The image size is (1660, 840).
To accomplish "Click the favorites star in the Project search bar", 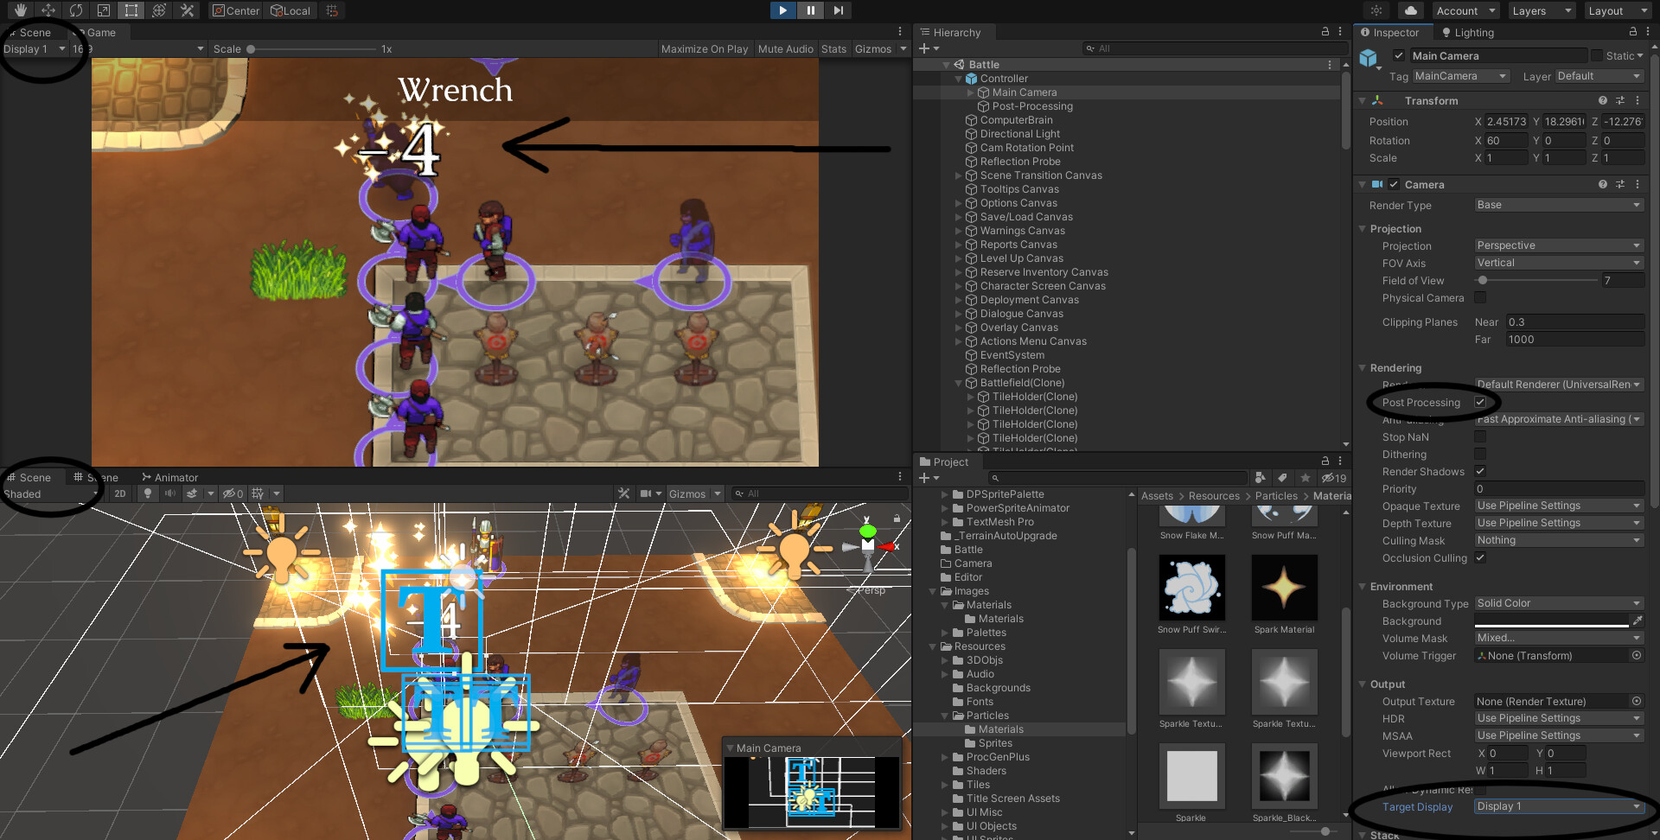I will [x=1306, y=478].
